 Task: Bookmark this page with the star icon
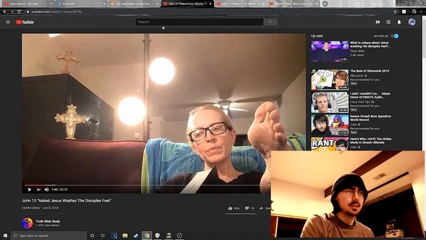point(395,12)
